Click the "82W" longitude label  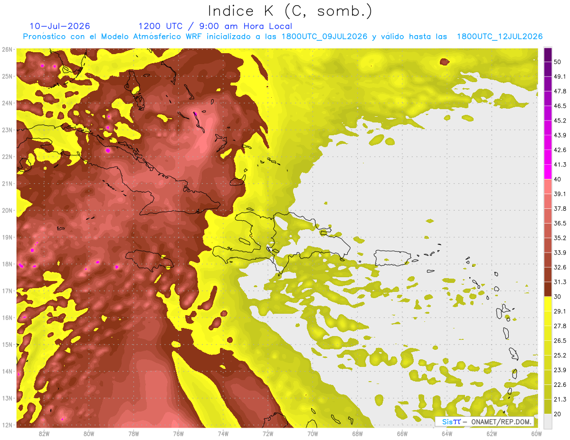(44, 434)
